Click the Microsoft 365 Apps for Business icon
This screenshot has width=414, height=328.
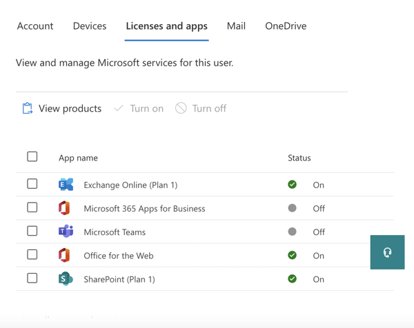tap(64, 208)
